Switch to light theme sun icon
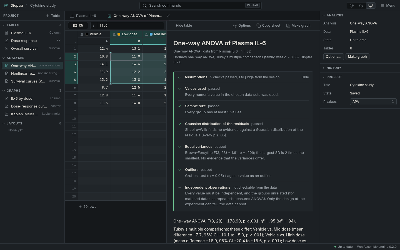 [x=352, y=6]
